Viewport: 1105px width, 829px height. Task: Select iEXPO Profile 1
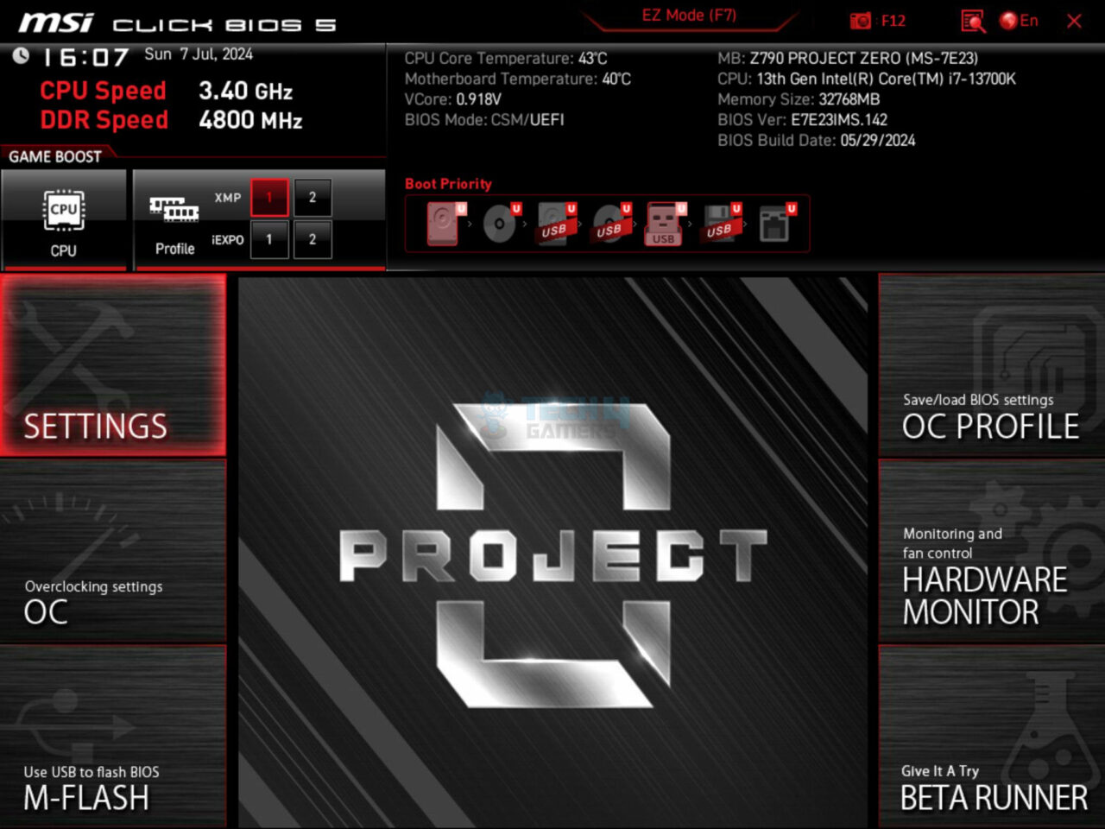(x=268, y=240)
